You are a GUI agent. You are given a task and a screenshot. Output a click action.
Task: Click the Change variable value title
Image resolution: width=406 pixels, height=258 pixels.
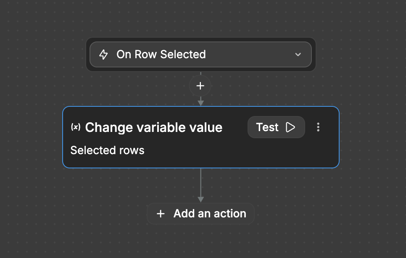pos(153,127)
